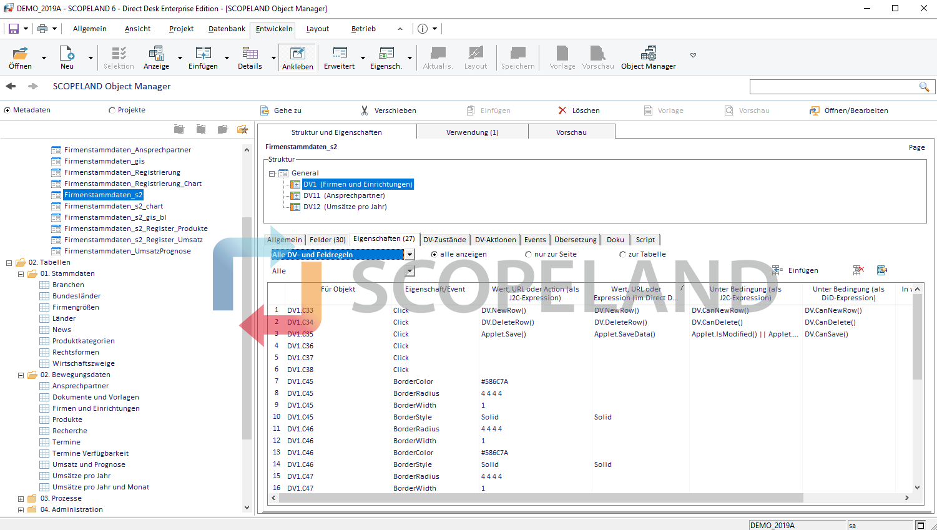Switch to the Vorschau tab
Image resolution: width=937 pixels, height=530 pixels.
point(571,132)
